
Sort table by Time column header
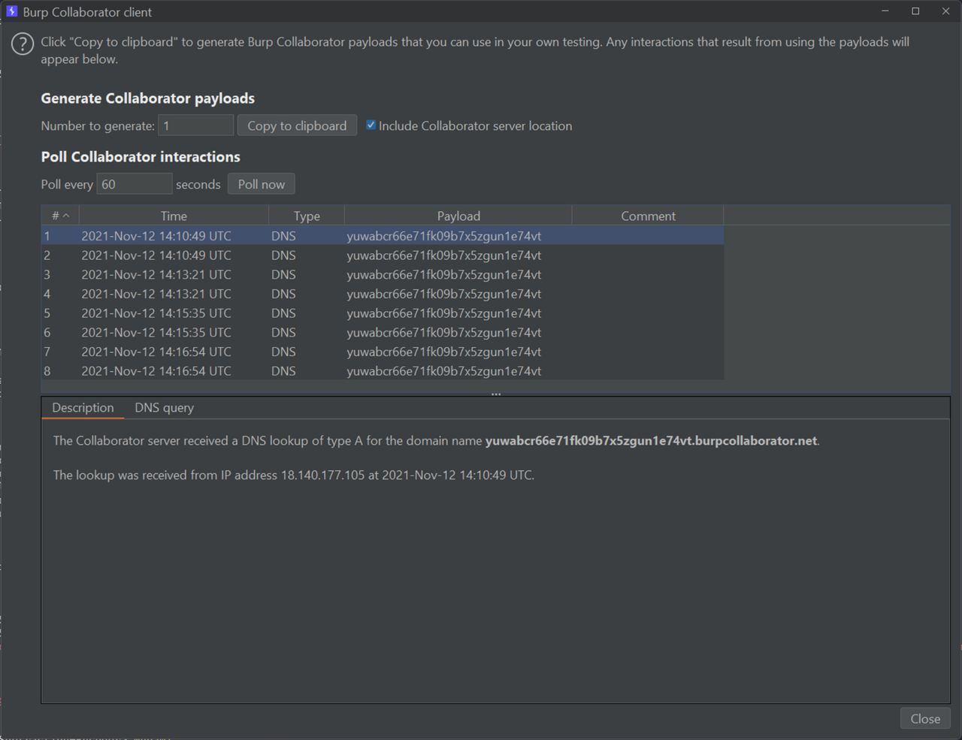pos(174,216)
